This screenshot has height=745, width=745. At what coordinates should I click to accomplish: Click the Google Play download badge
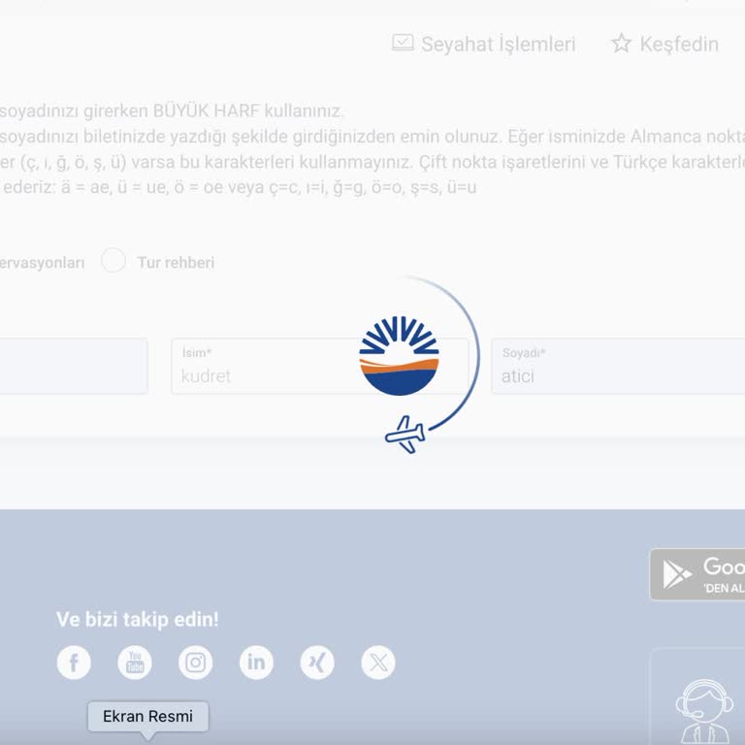(x=697, y=575)
